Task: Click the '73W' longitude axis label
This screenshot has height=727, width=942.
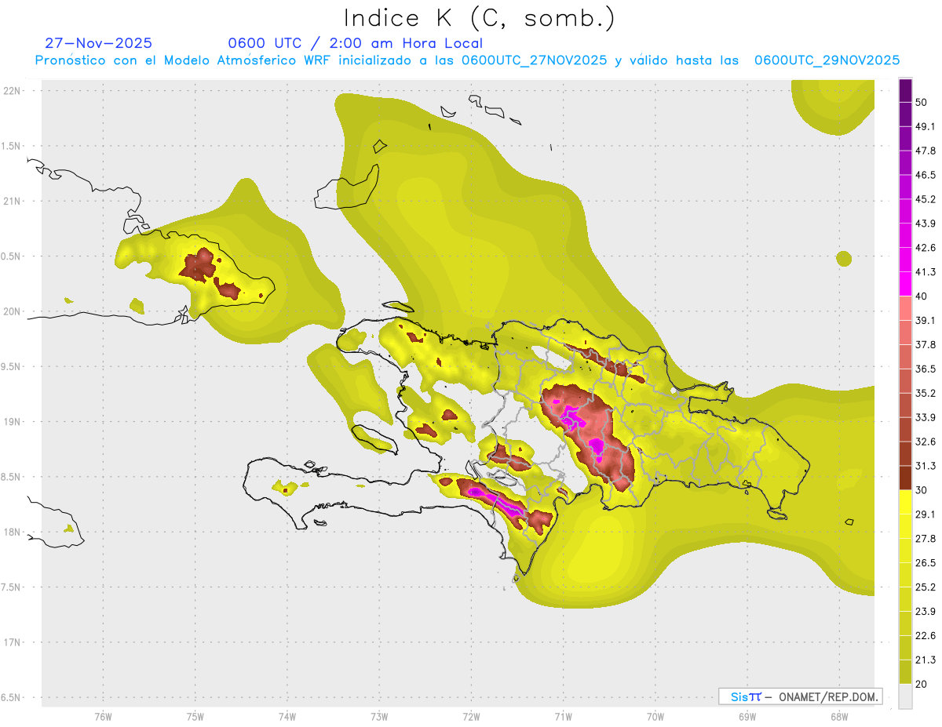Action: (379, 716)
